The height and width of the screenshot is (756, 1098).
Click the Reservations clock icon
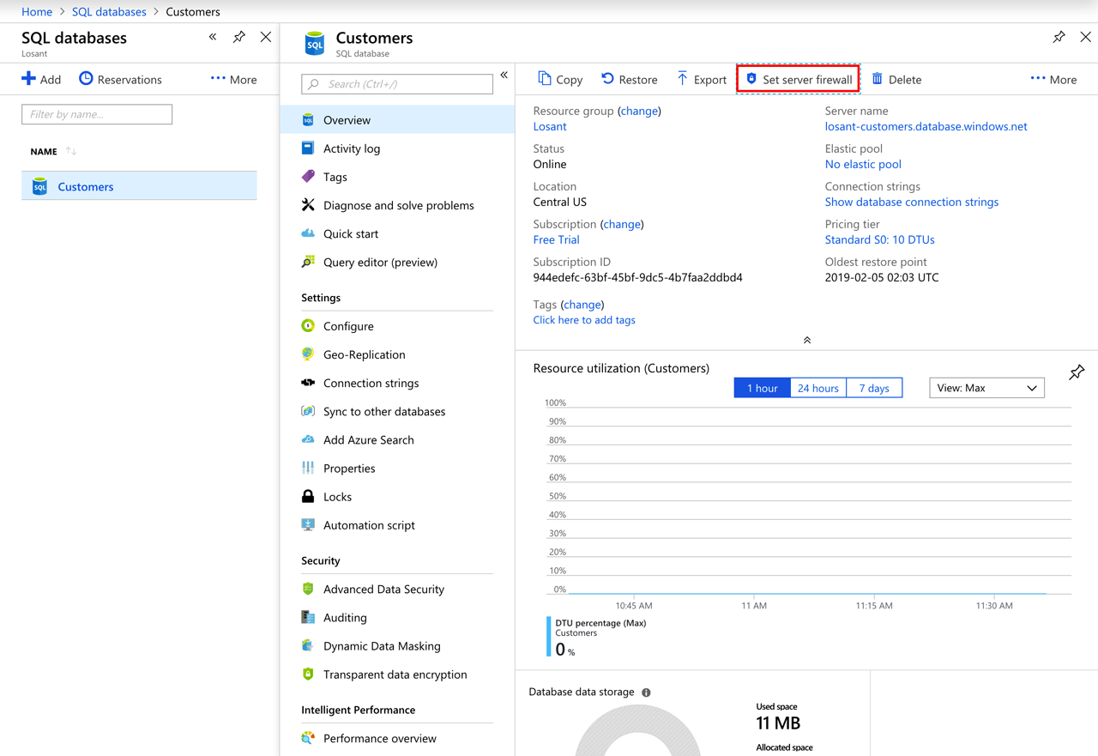point(86,79)
